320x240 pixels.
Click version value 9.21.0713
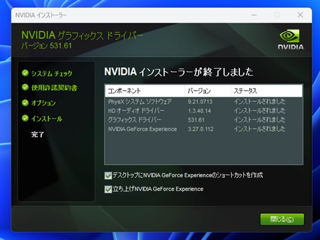click(200, 102)
